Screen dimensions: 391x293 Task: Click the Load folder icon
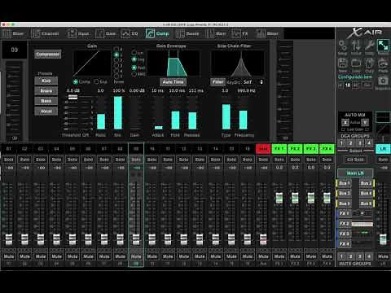point(356,65)
